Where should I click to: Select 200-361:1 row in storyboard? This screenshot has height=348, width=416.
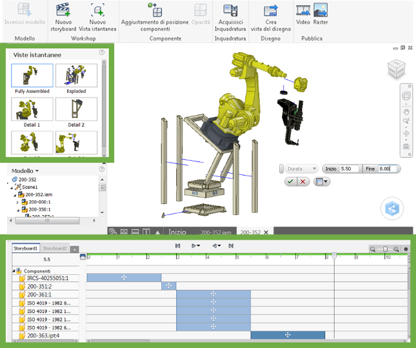coord(46,294)
